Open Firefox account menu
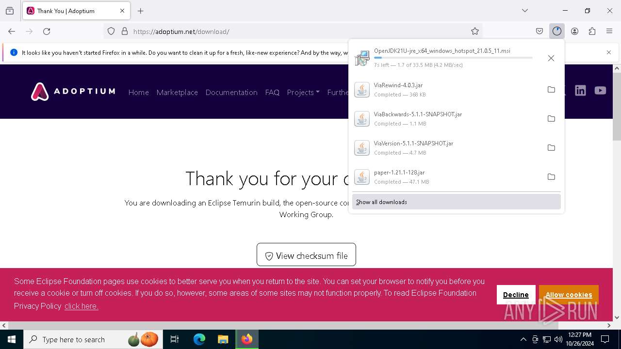The height and width of the screenshot is (349, 621). click(574, 31)
